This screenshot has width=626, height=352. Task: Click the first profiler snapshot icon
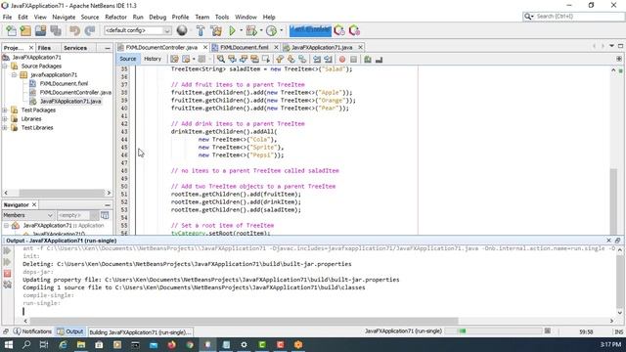tap(339, 30)
